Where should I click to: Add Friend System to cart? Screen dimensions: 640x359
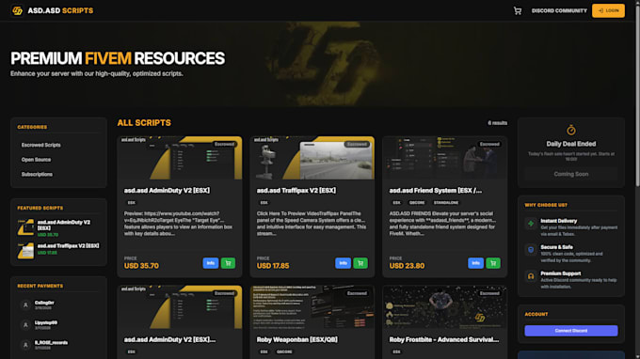click(x=493, y=263)
